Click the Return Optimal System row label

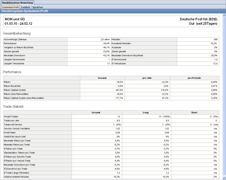pos(15,90)
